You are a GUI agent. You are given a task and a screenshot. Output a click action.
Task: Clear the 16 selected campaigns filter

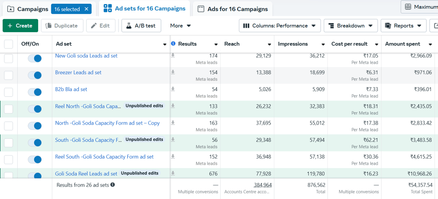(x=86, y=9)
